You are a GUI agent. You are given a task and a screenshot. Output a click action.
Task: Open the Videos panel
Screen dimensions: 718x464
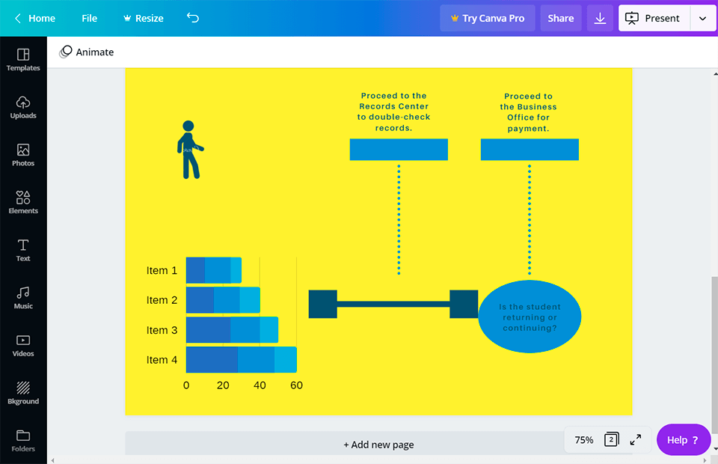click(x=23, y=345)
